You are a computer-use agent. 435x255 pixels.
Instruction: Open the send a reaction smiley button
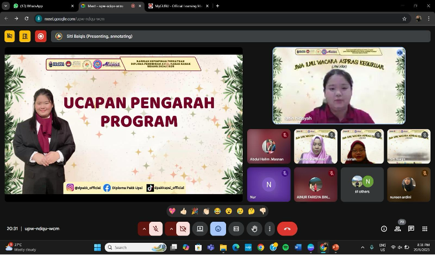218,228
